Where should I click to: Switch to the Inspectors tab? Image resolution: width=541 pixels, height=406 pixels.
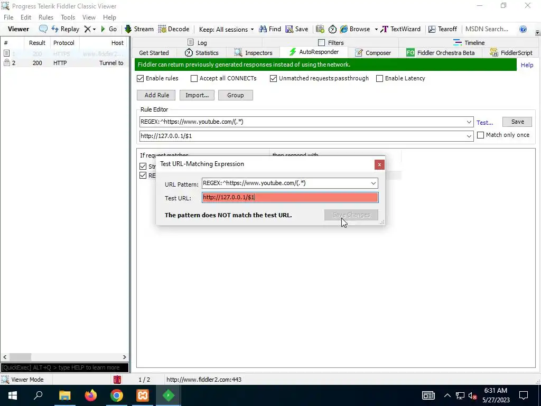(253, 52)
